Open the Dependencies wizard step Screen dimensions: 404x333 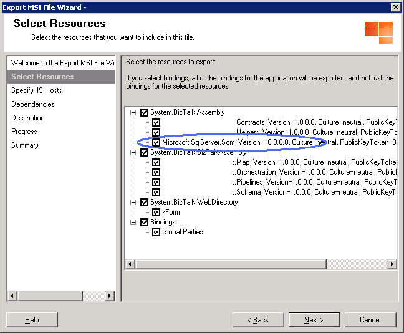click(x=32, y=104)
